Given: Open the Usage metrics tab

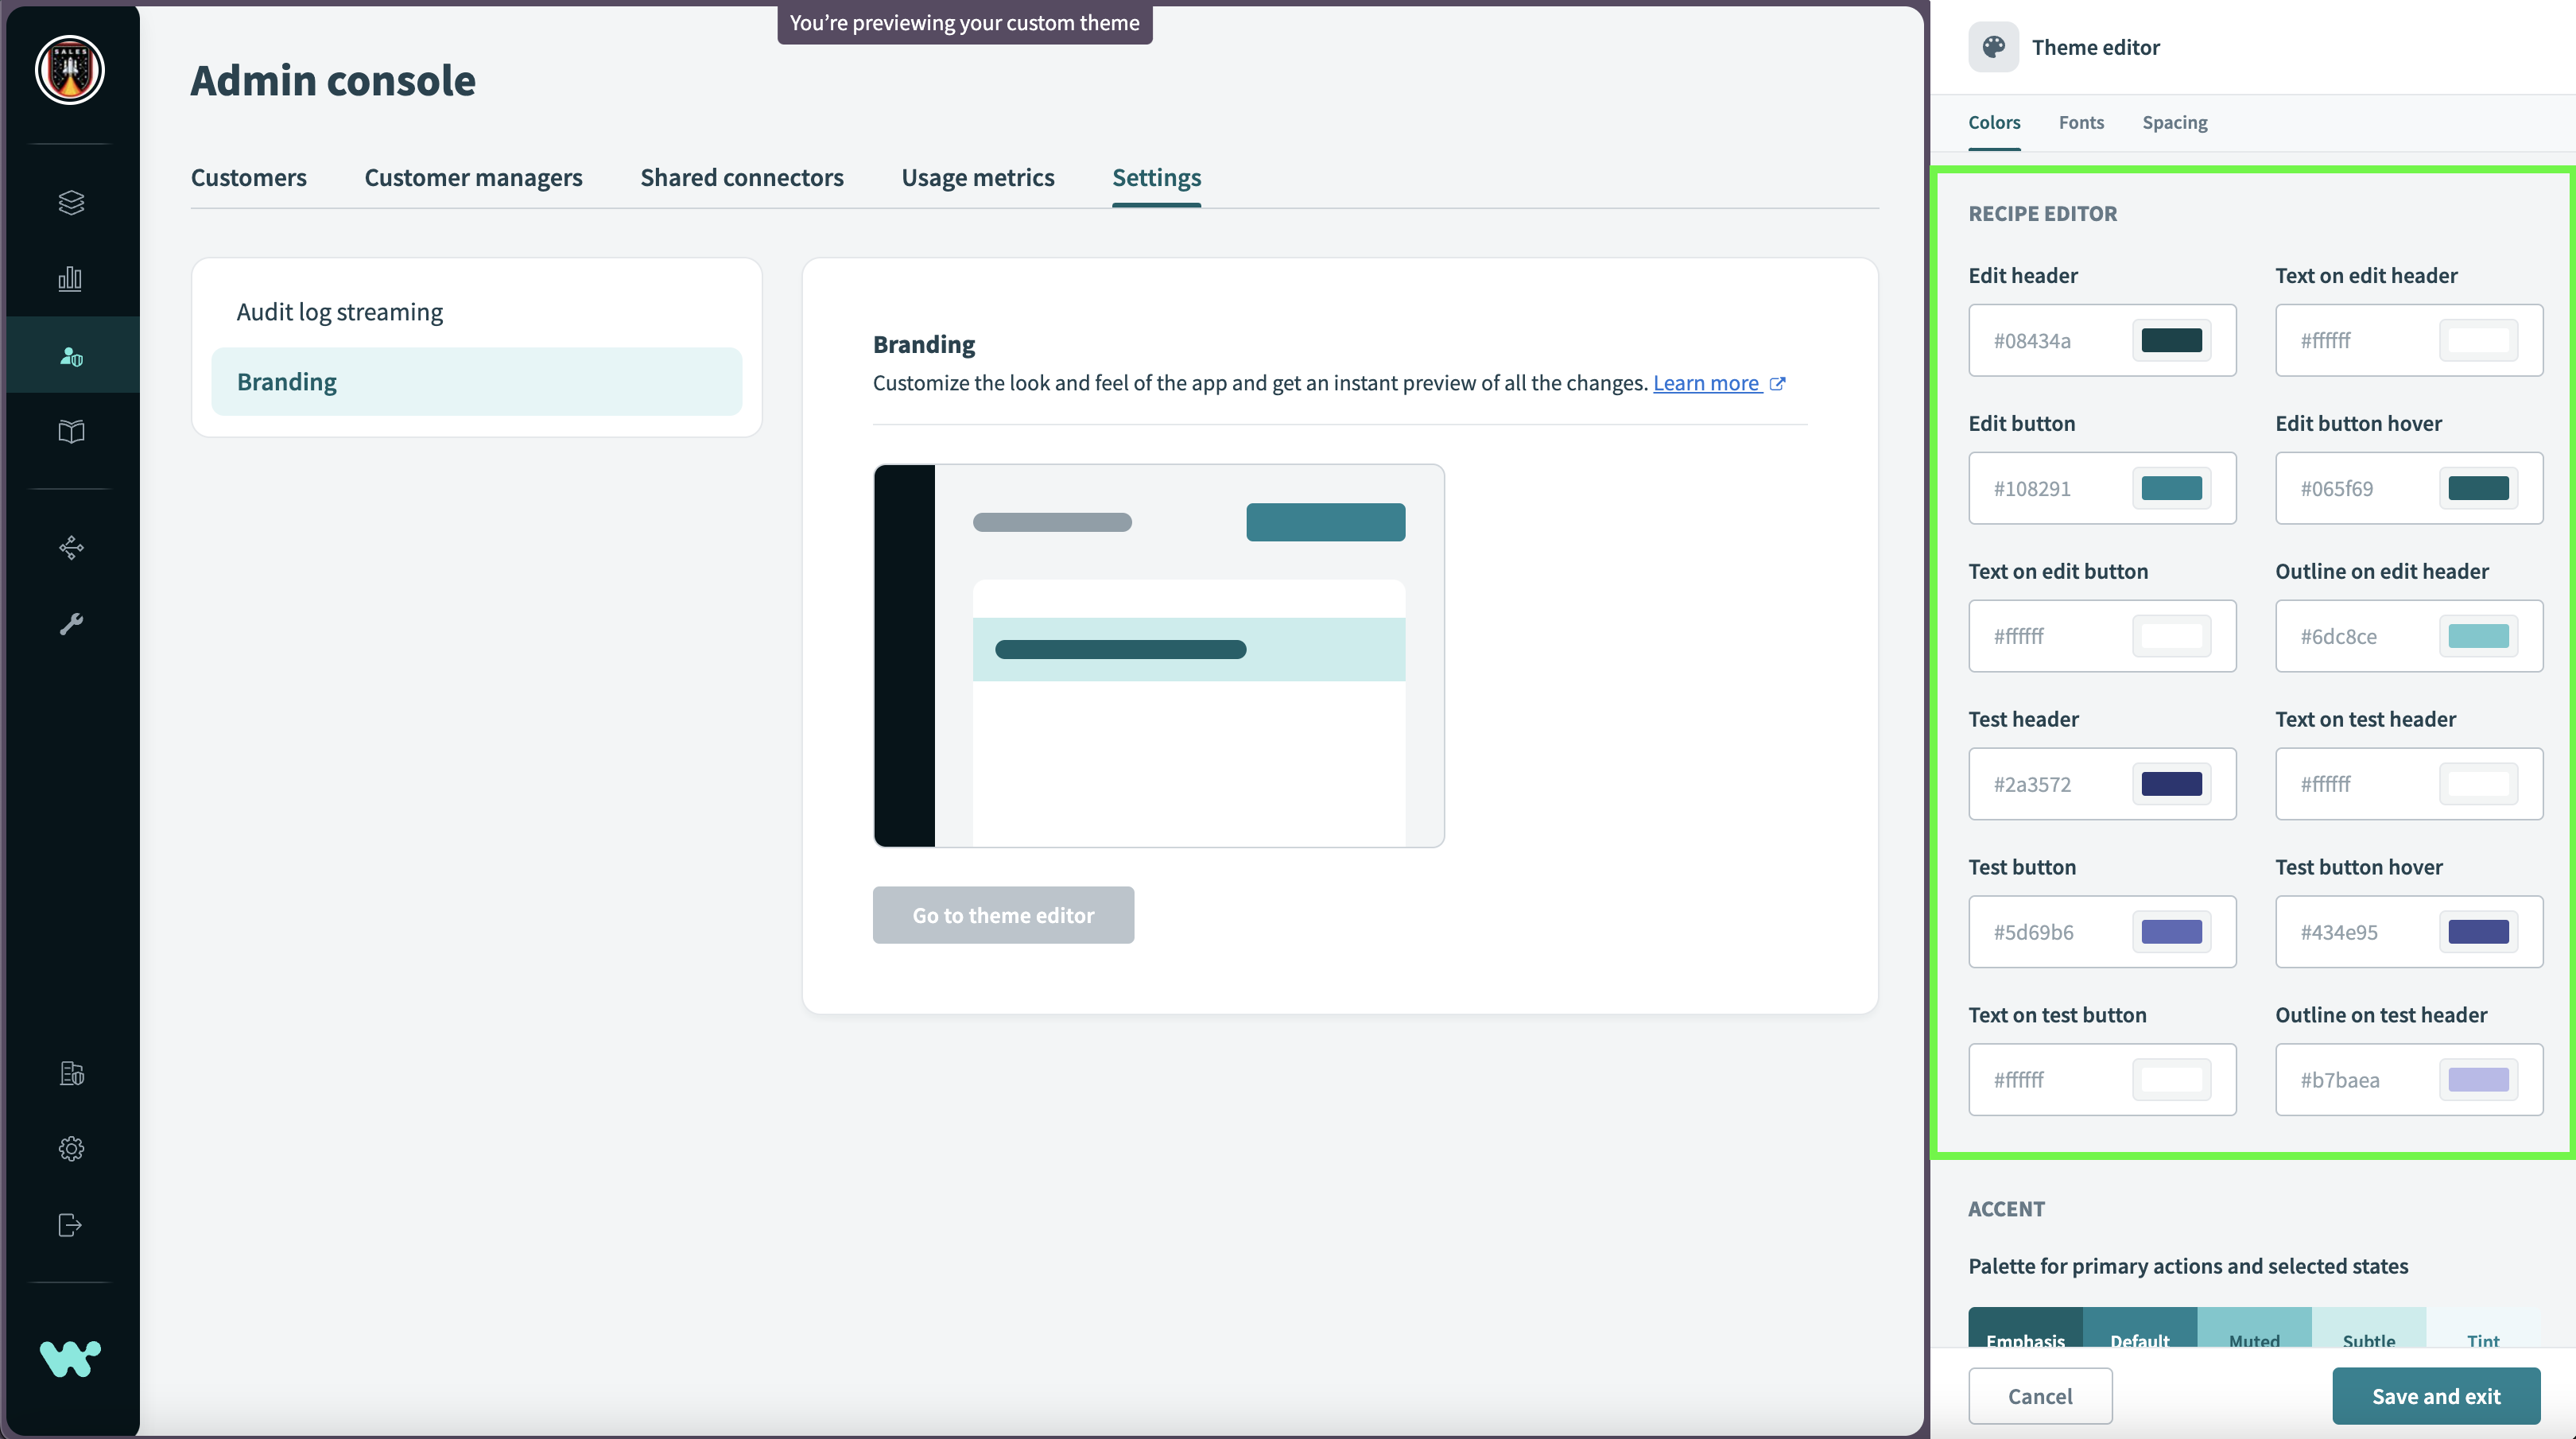Looking at the screenshot, I should point(978,177).
